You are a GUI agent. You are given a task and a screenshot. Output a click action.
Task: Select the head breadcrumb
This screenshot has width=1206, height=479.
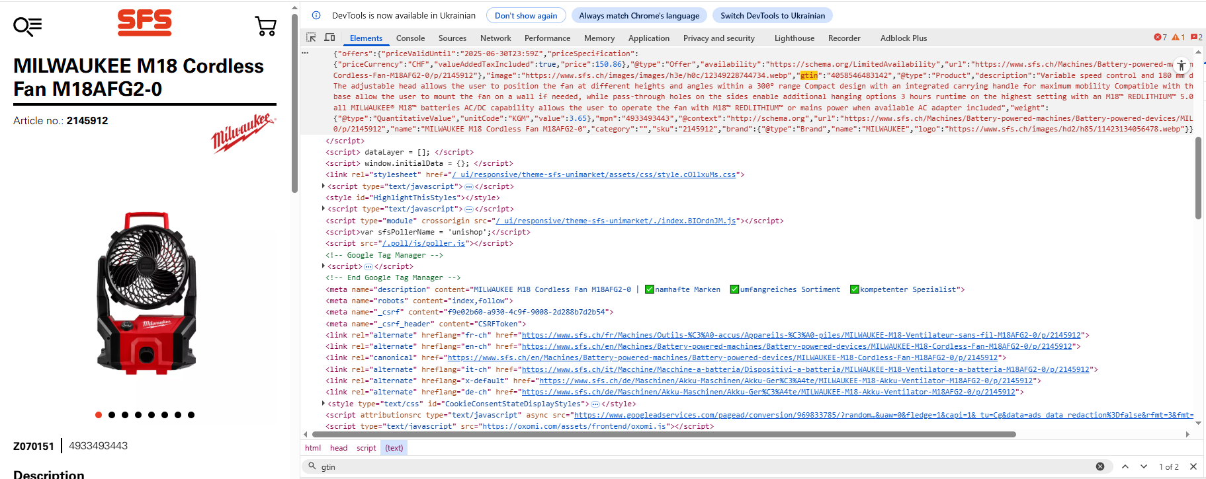(x=339, y=448)
